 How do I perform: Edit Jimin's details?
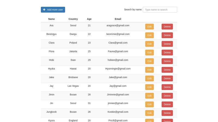[x=149, y=96]
